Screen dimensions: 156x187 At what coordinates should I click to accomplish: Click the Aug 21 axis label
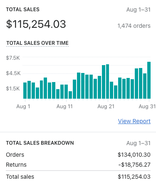pos(106,107)
